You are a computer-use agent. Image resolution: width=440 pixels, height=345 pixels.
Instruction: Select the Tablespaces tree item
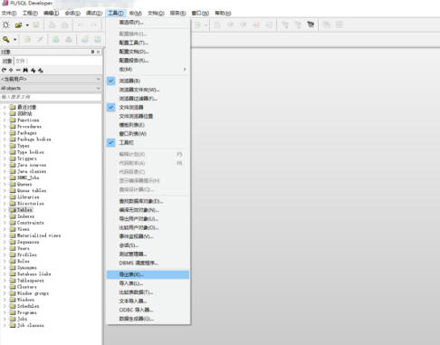click(31, 281)
